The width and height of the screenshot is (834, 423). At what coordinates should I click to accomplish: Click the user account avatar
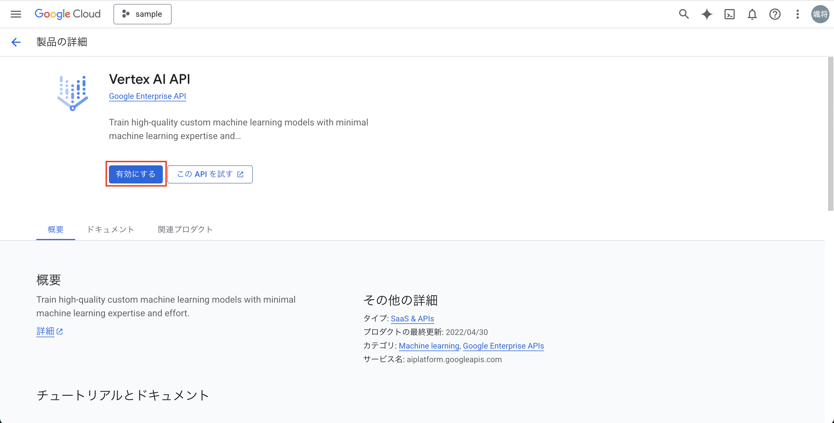[820, 14]
